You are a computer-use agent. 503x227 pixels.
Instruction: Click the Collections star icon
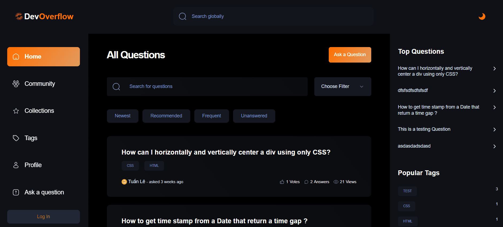click(16, 111)
